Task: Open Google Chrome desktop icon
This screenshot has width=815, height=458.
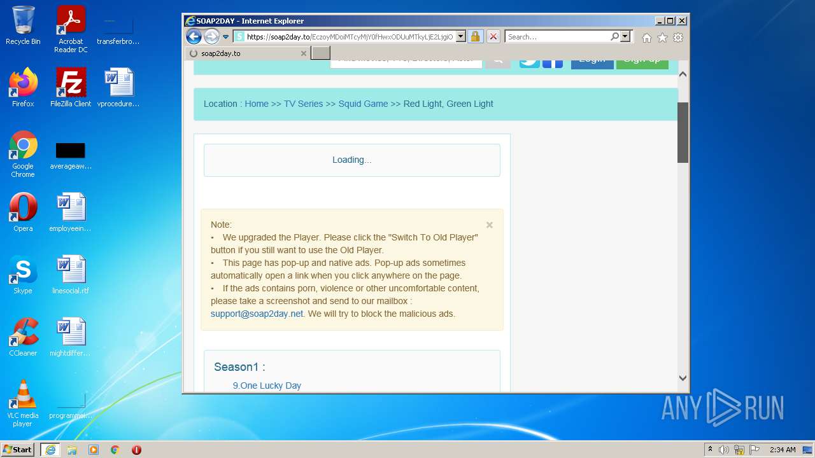Action: click(x=23, y=154)
